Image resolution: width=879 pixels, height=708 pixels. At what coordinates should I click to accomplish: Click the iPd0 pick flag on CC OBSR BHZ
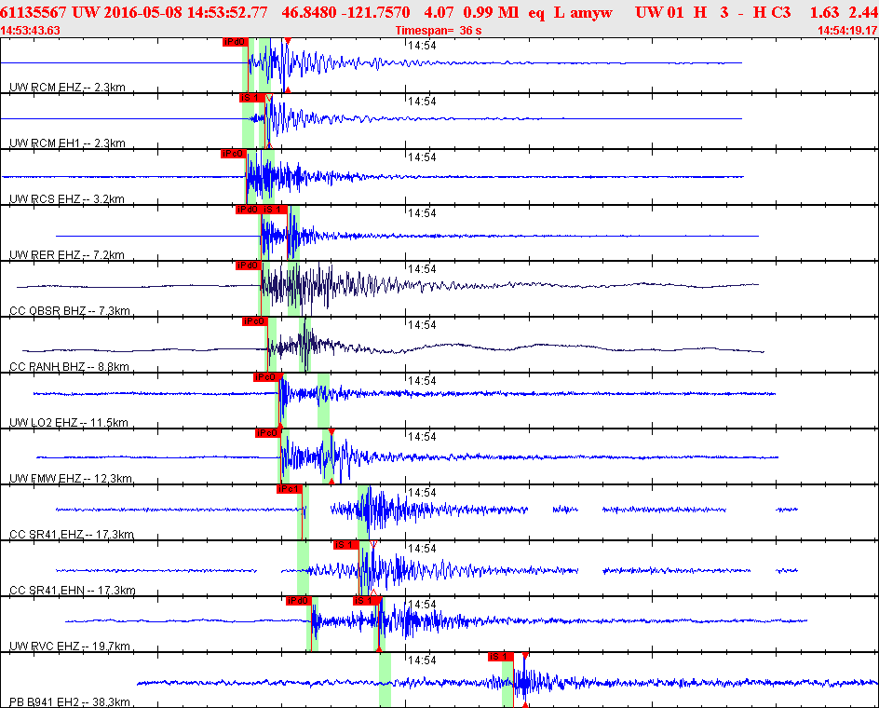tap(247, 265)
